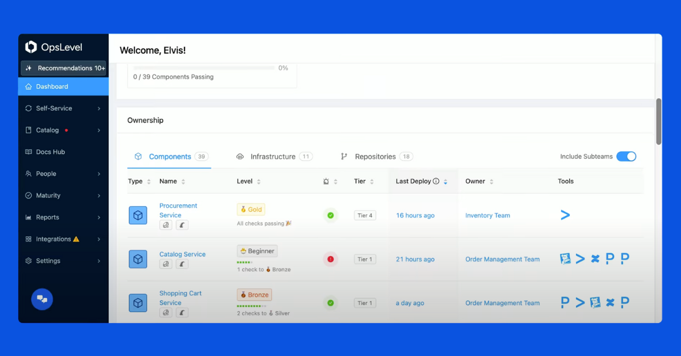
Task: Sort by the Tier column arrows
Action: pyautogui.click(x=372, y=182)
